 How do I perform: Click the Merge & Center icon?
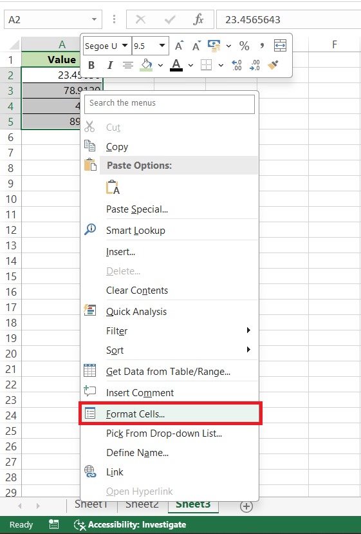click(280, 46)
